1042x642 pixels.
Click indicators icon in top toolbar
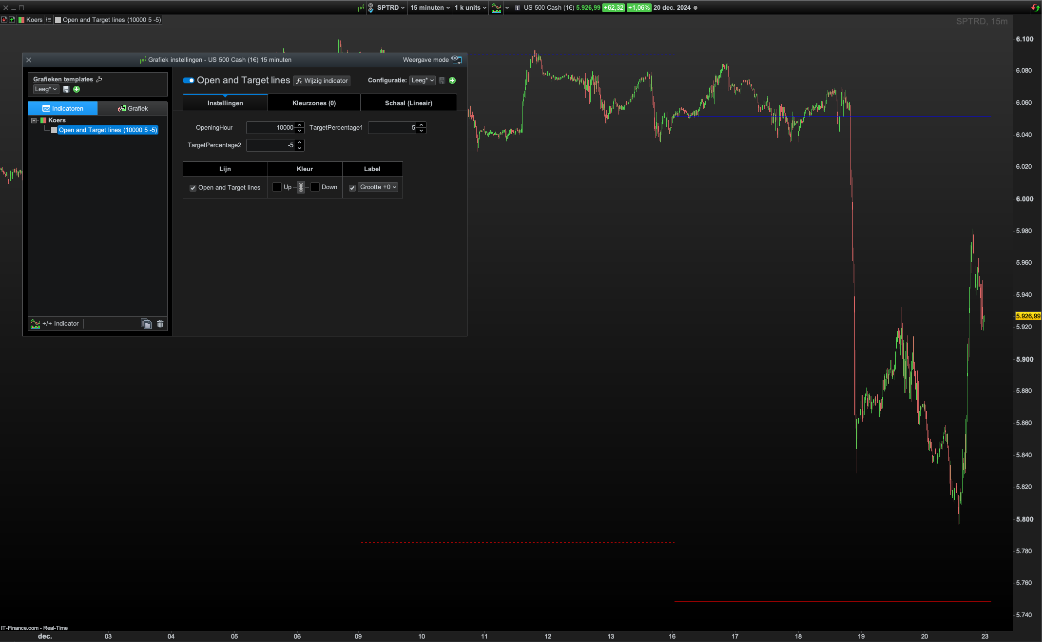(x=496, y=8)
